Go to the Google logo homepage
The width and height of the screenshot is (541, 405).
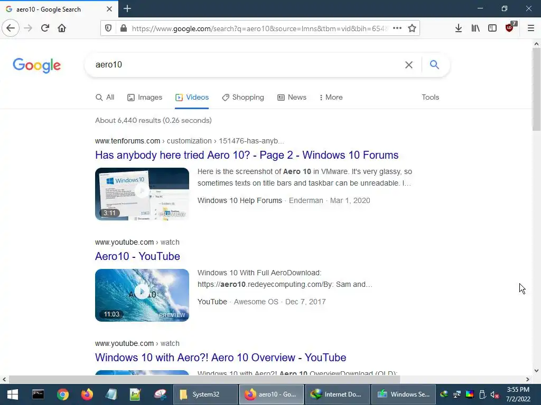click(37, 65)
